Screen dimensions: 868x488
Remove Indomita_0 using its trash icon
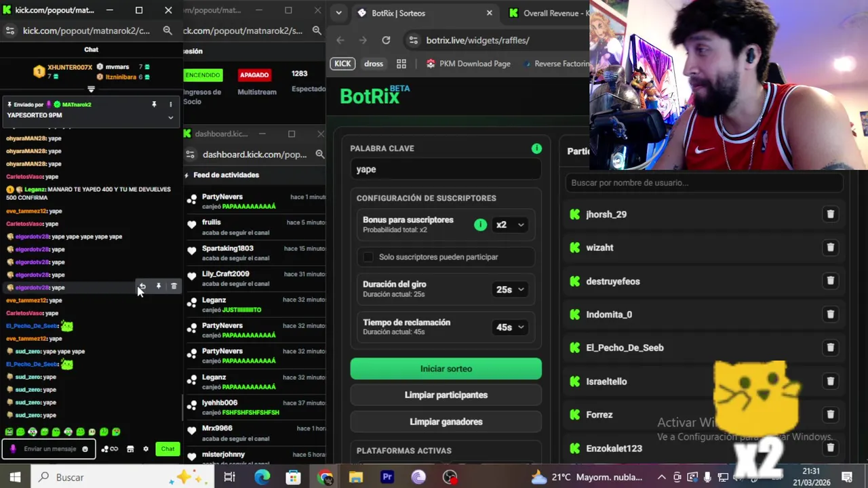830,314
